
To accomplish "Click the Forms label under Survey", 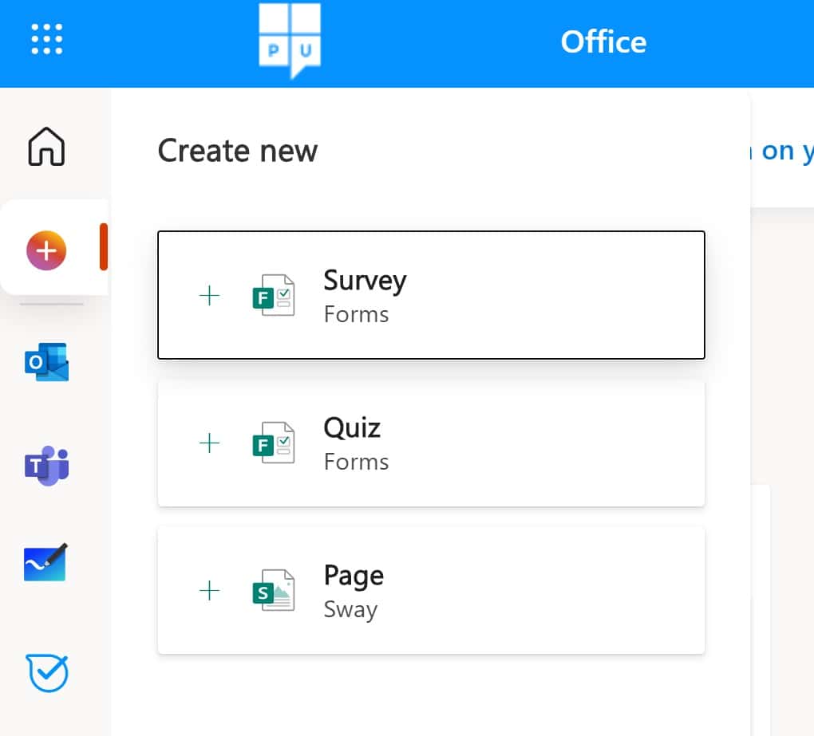I will (356, 314).
